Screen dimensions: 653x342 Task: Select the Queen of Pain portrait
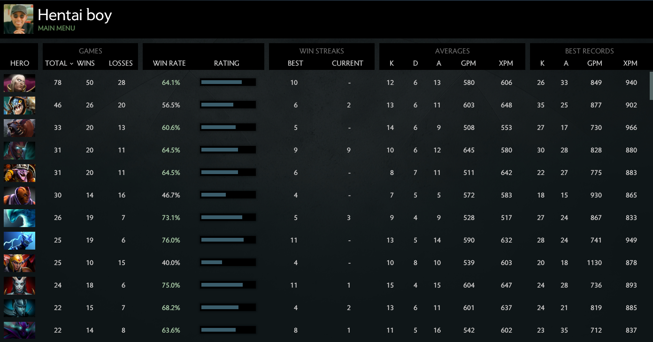coord(19,285)
